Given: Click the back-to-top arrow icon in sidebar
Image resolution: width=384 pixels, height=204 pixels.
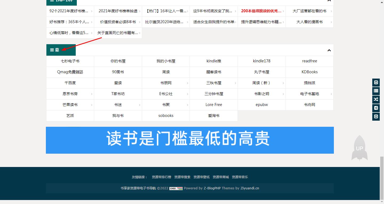Looking at the screenshot, I should click(x=376, y=83).
